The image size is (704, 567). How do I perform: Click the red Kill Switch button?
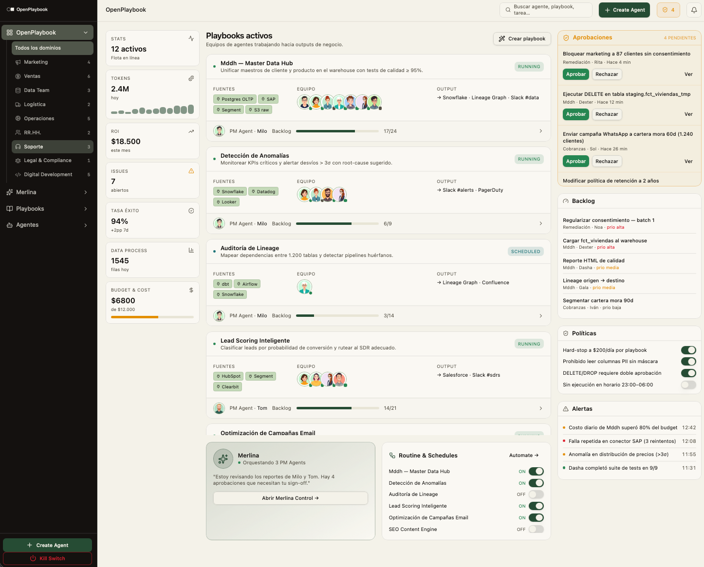(x=47, y=558)
